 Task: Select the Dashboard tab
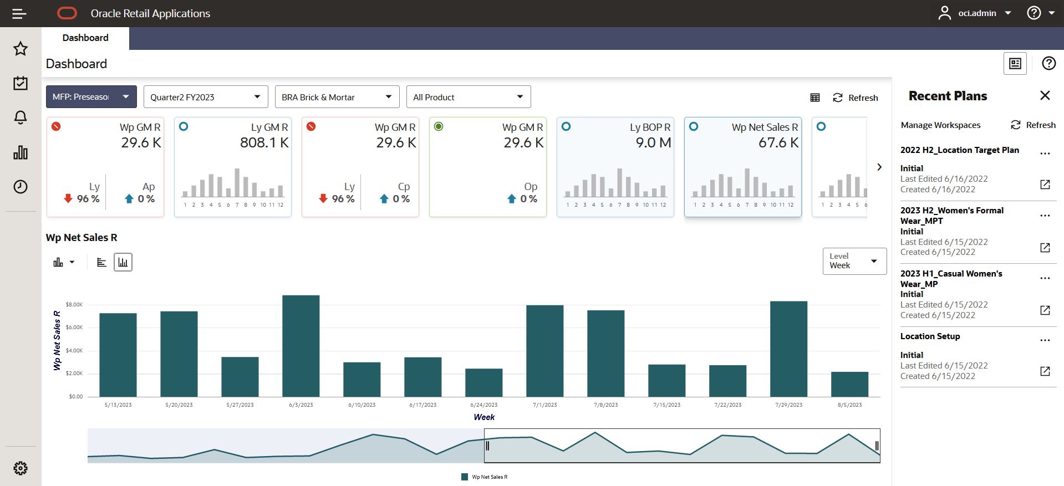point(85,38)
